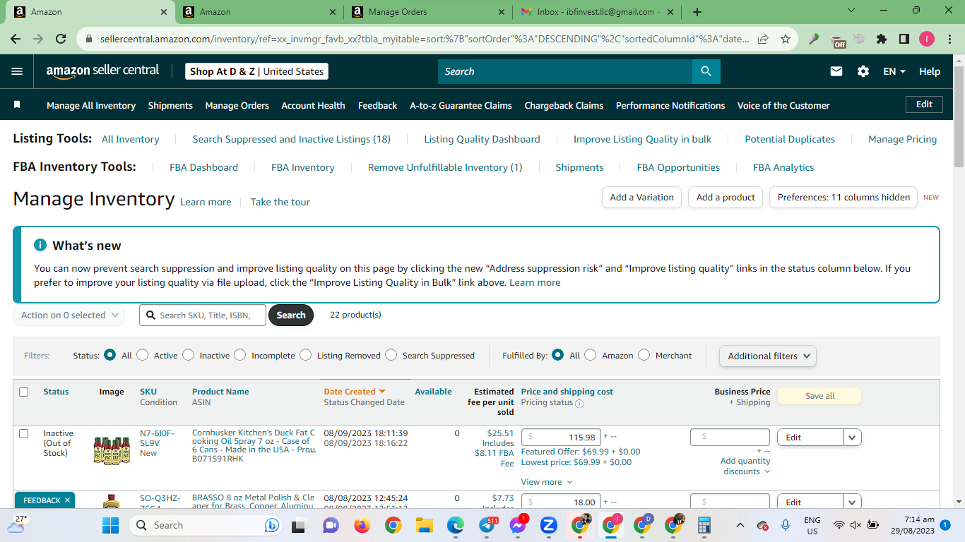965x542 pixels.
Task: Select the Fulfilled By All radio button
Action: 558,355
